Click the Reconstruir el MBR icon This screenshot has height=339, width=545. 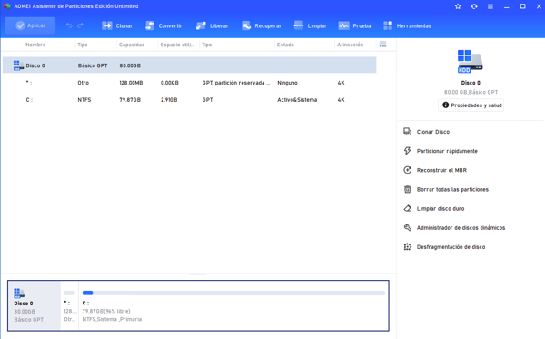[407, 170]
